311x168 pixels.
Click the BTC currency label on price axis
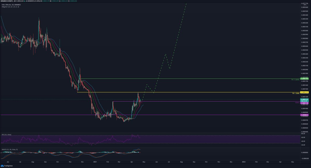(305, 5)
